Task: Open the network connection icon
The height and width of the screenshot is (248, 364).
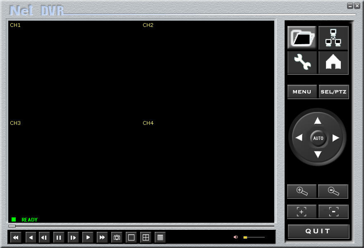Action: 333,38
